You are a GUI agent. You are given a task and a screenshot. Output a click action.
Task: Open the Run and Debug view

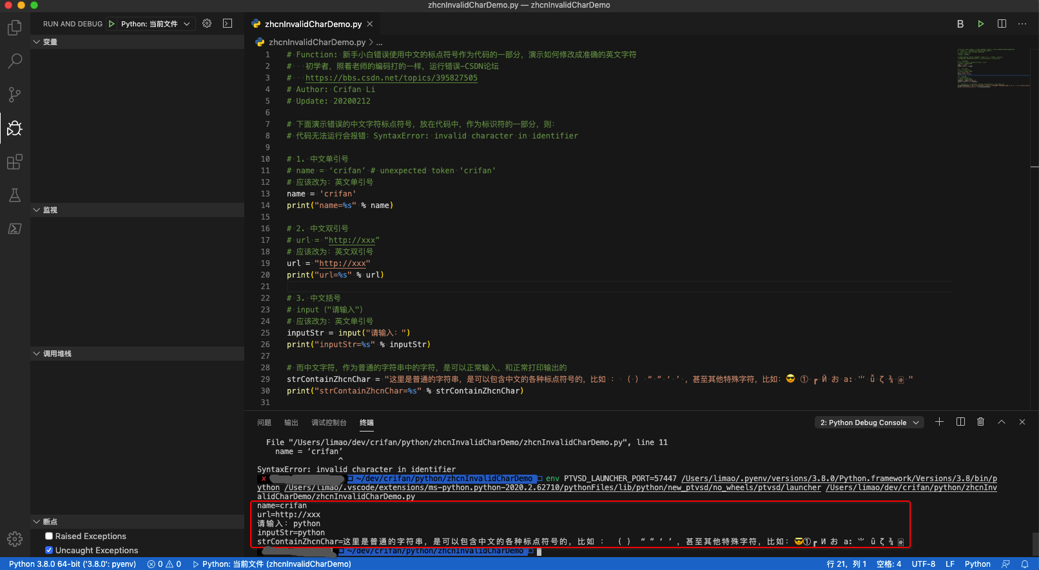click(x=14, y=128)
